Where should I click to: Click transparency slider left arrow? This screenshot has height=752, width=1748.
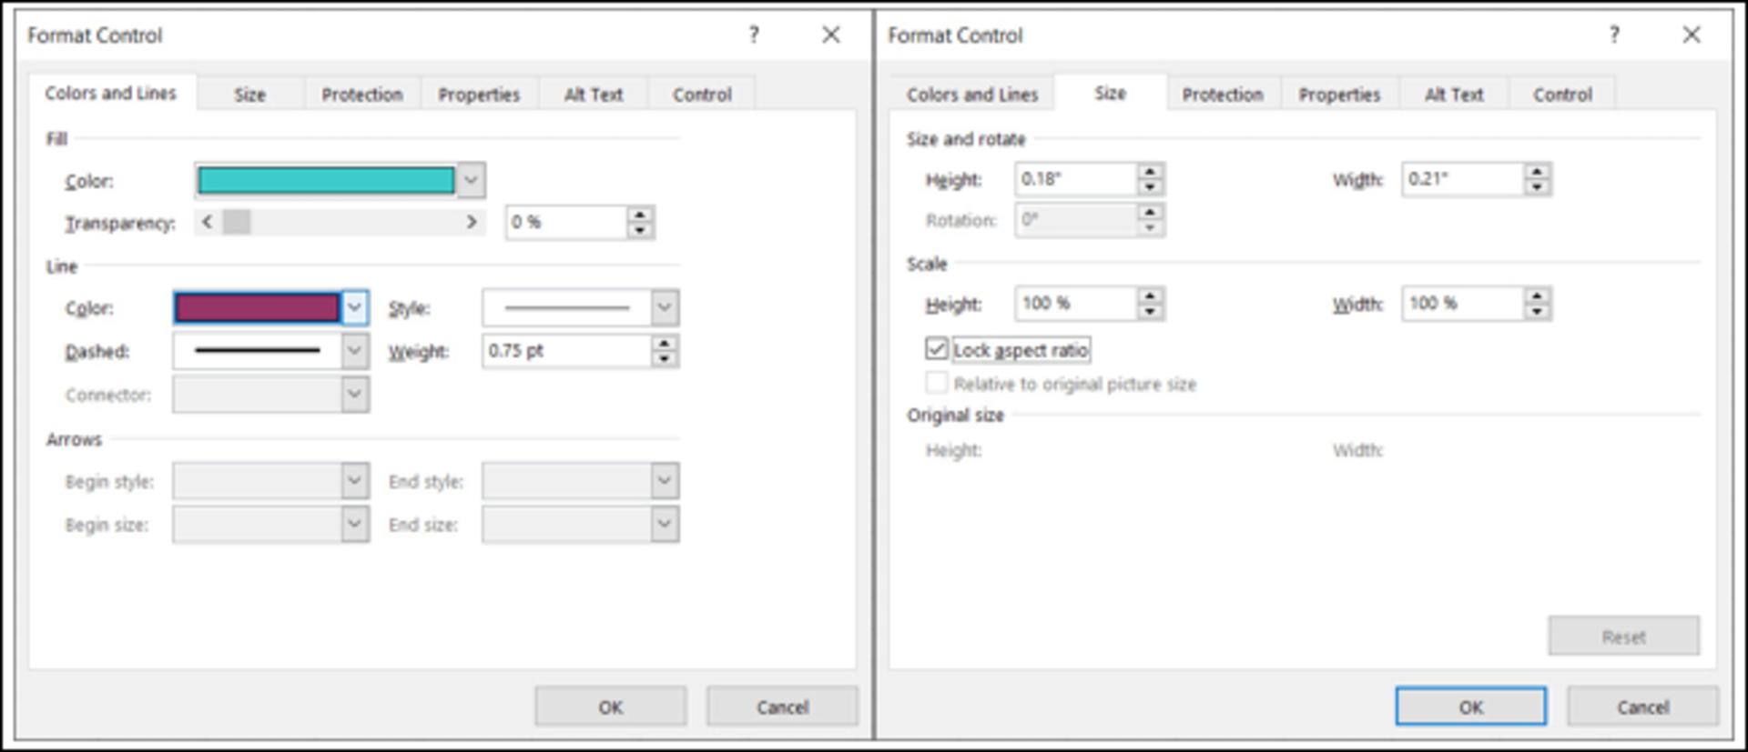(x=208, y=222)
